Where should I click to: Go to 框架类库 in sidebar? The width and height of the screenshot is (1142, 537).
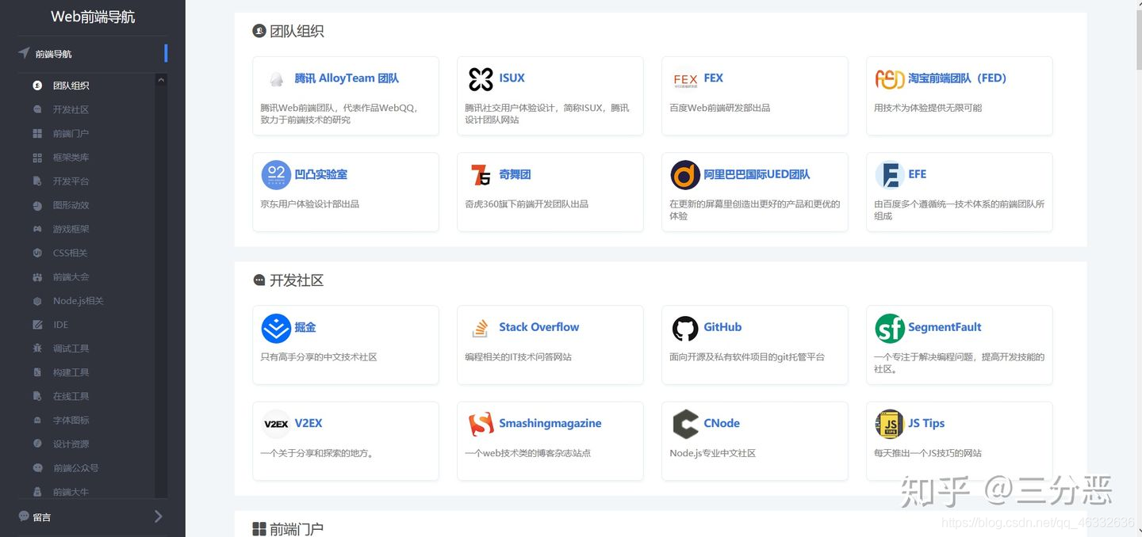tap(71, 158)
